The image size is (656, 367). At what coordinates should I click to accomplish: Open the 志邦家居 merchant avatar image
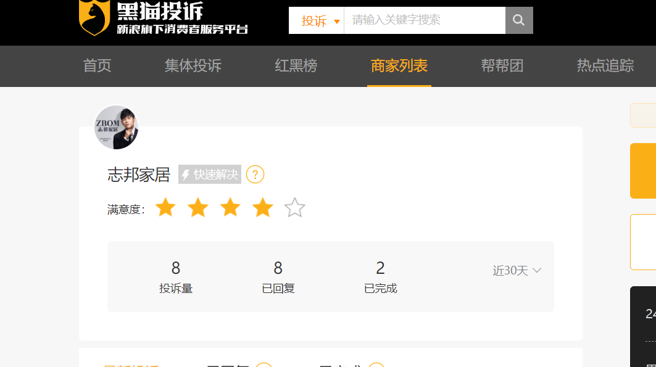pos(116,127)
